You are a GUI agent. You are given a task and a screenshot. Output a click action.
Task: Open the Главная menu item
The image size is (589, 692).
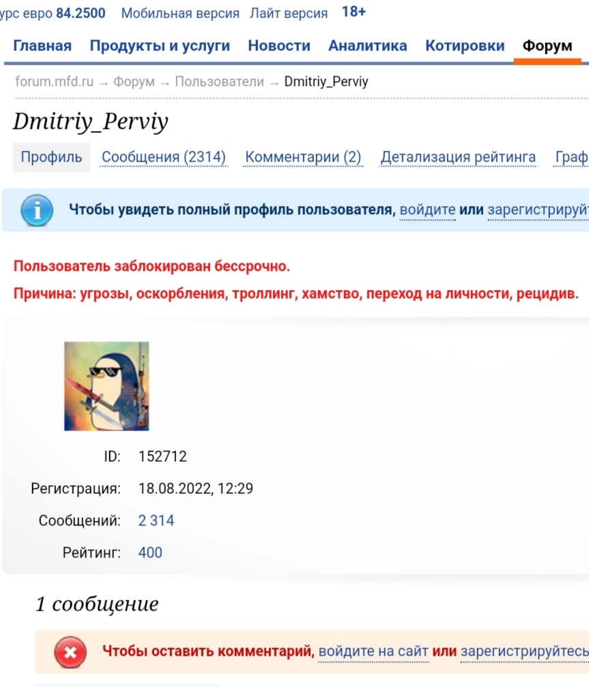[x=42, y=46]
